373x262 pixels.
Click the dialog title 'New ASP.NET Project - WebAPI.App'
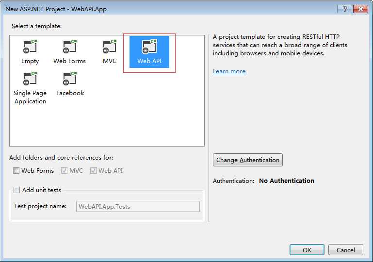56,9
